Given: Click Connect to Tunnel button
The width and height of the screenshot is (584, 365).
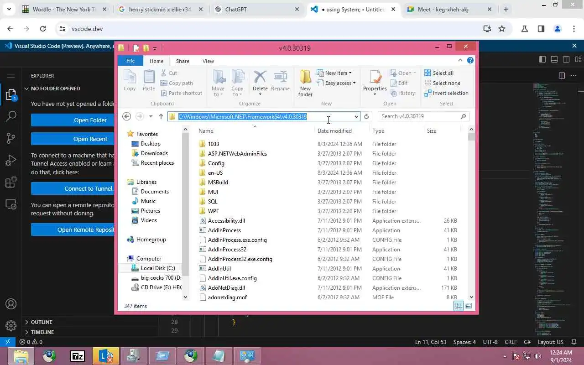Looking at the screenshot, I should coord(73,188).
